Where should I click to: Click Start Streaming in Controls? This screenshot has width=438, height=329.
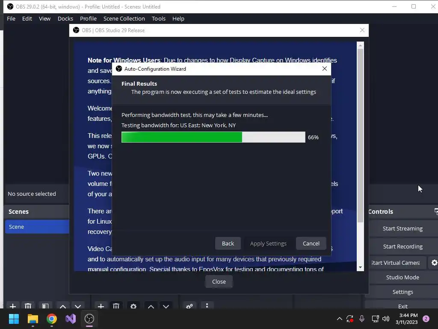[402, 228]
